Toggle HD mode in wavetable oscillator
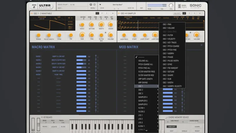This screenshot has width=236, height=133. click(x=69, y=18)
